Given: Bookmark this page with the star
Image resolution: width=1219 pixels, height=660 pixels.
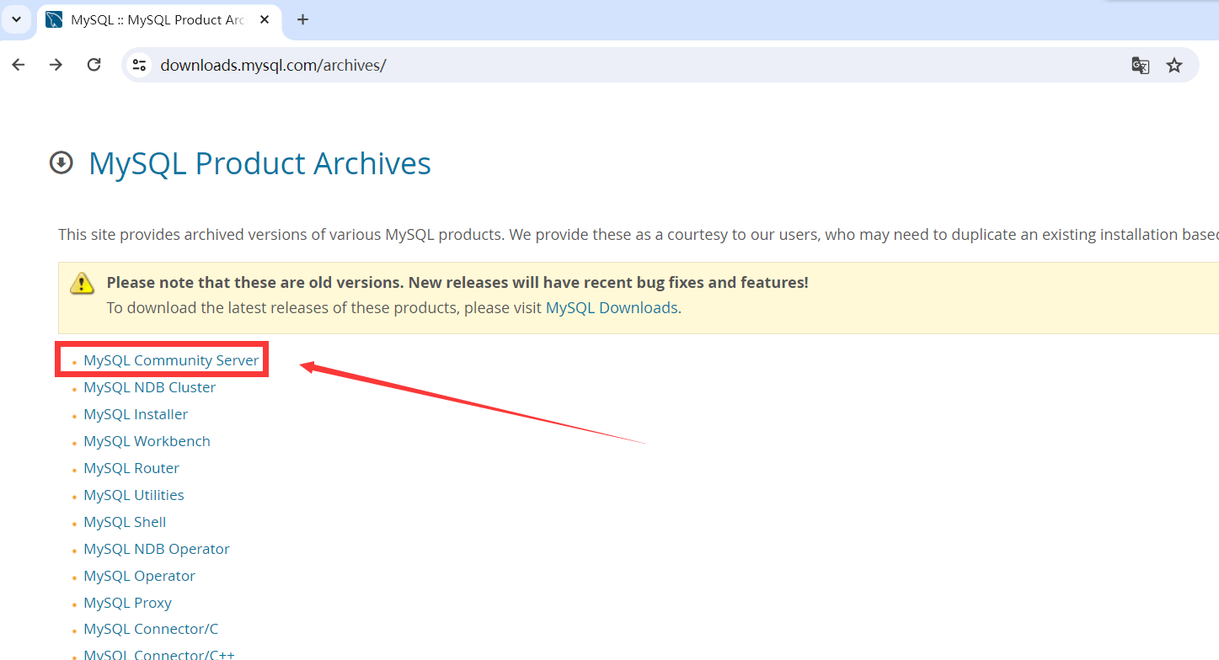Looking at the screenshot, I should (1174, 65).
